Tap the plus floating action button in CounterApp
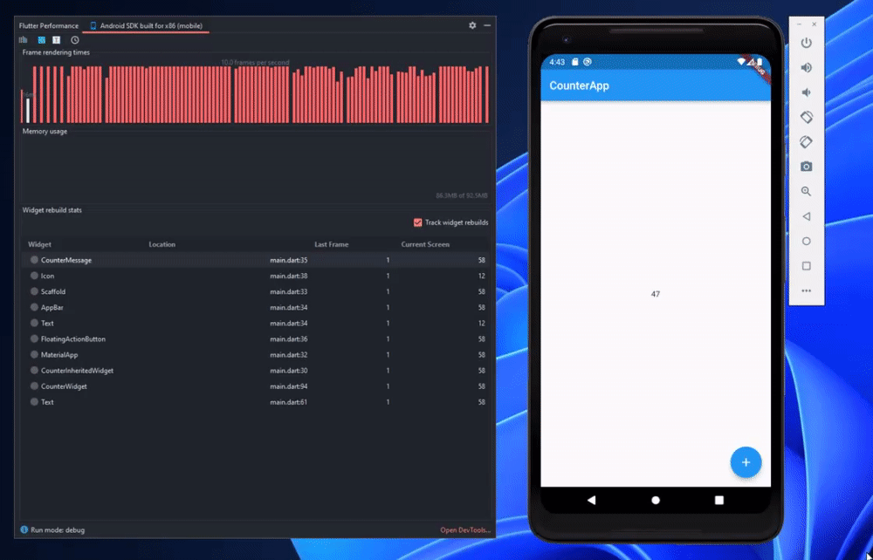 coord(746,462)
